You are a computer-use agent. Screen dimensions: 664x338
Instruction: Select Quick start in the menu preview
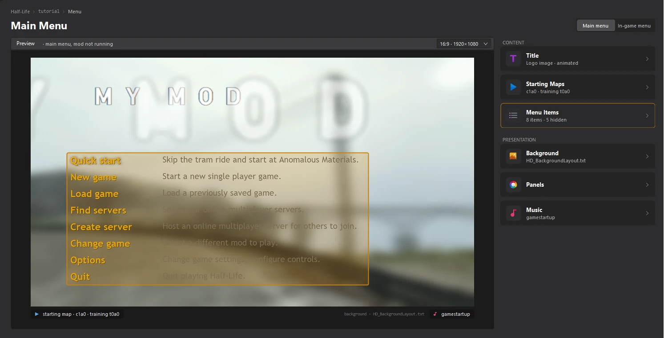click(96, 161)
